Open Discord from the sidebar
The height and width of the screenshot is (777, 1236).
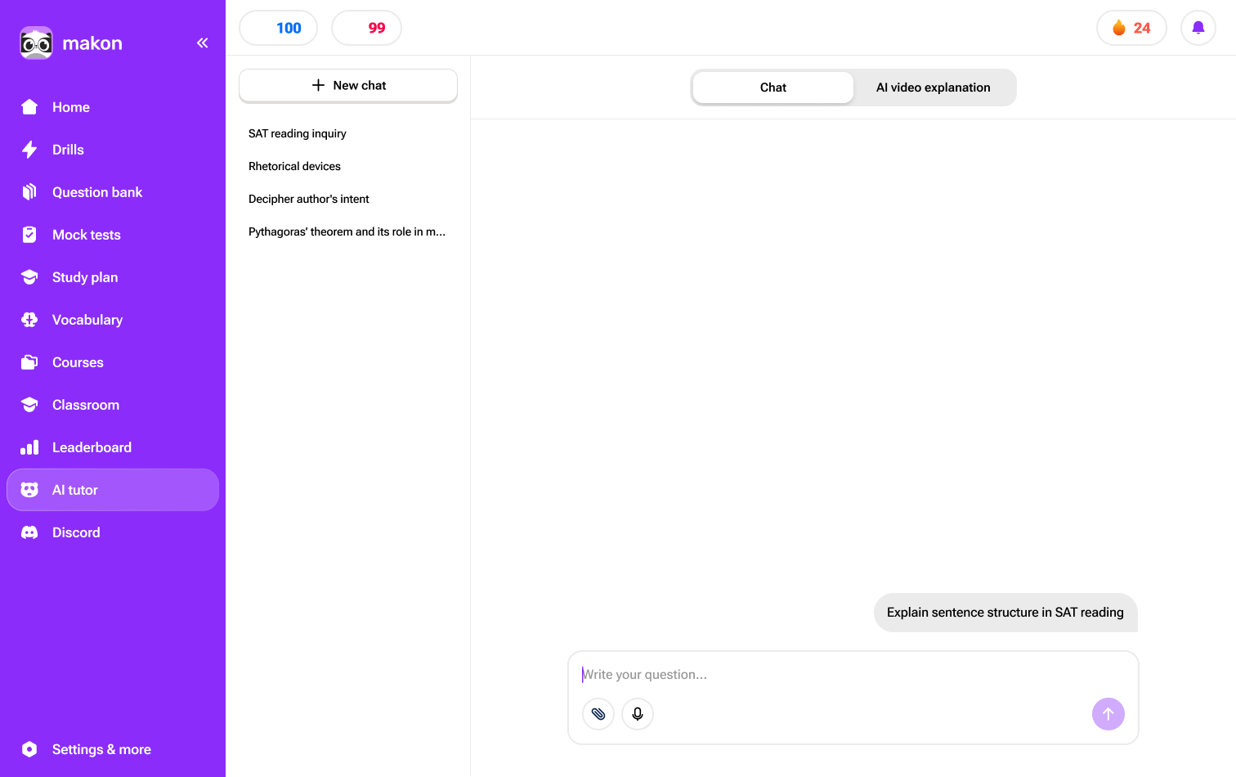76,532
